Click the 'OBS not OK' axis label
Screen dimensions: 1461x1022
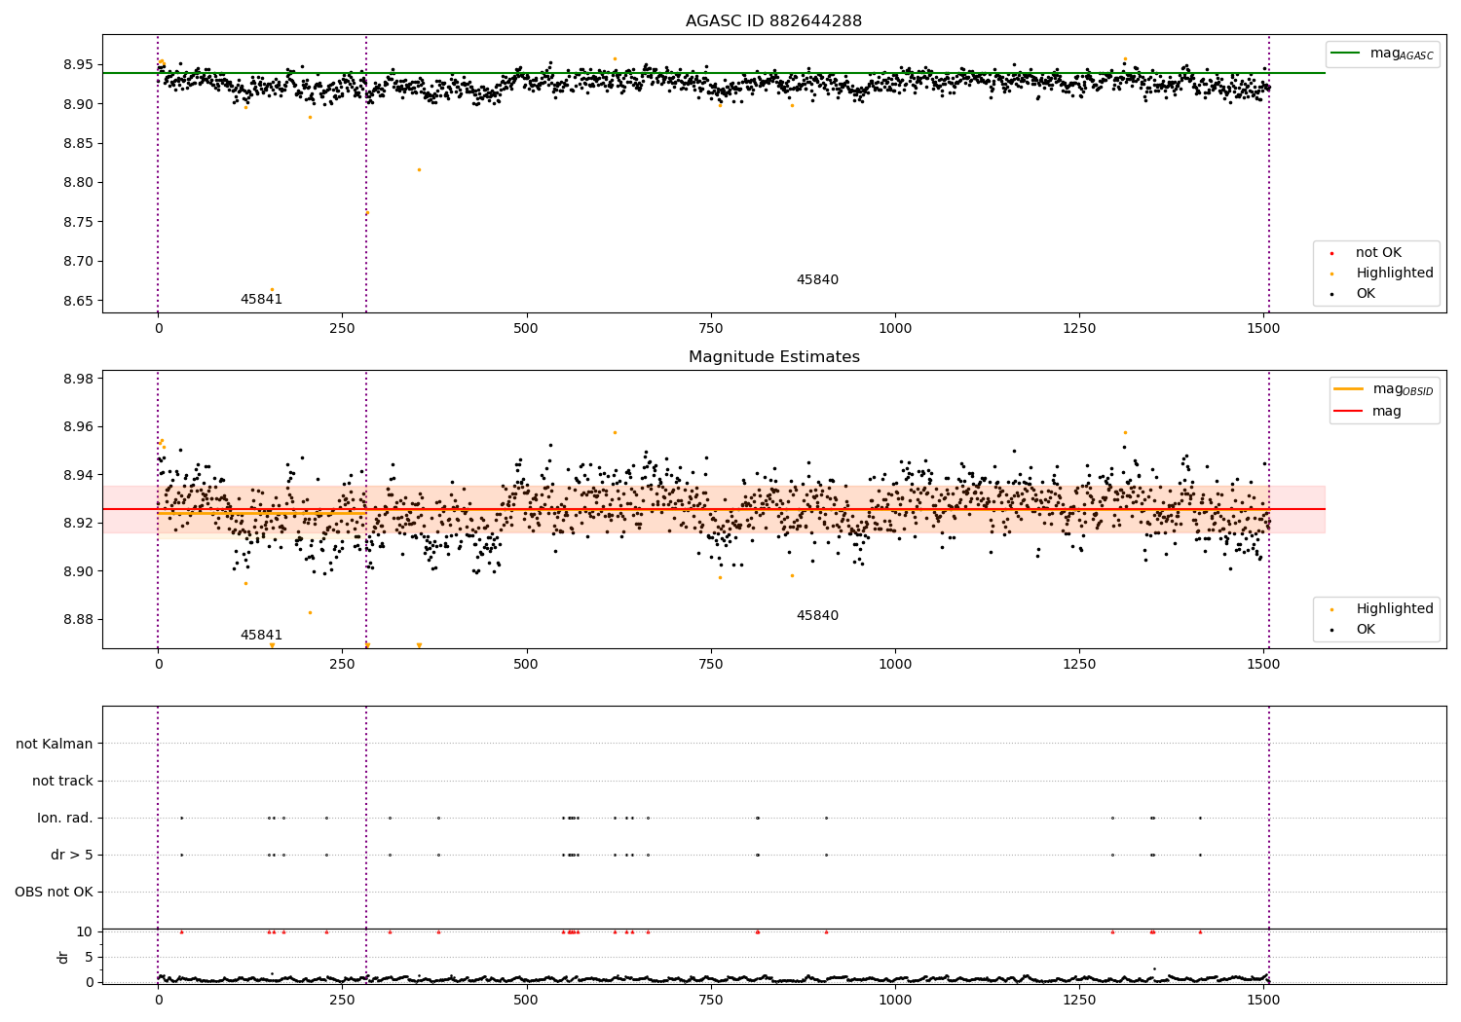[54, 893]
